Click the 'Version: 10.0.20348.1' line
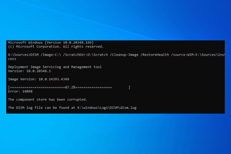This screenshot has height=154, width=231. 29,71
